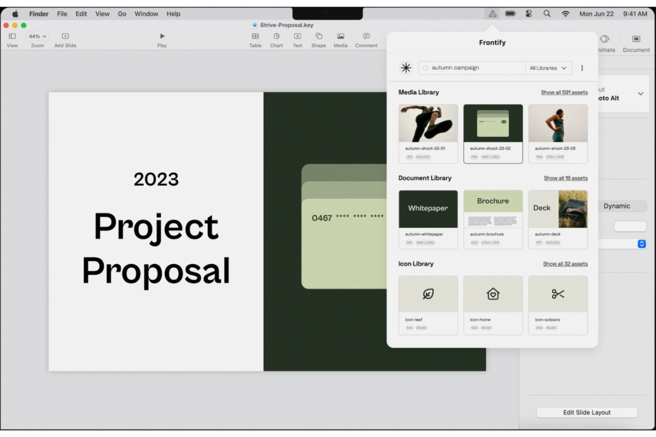Click Show all 32 assets link
This screenshot has height=437, width=656.
[x=565, y=264]
